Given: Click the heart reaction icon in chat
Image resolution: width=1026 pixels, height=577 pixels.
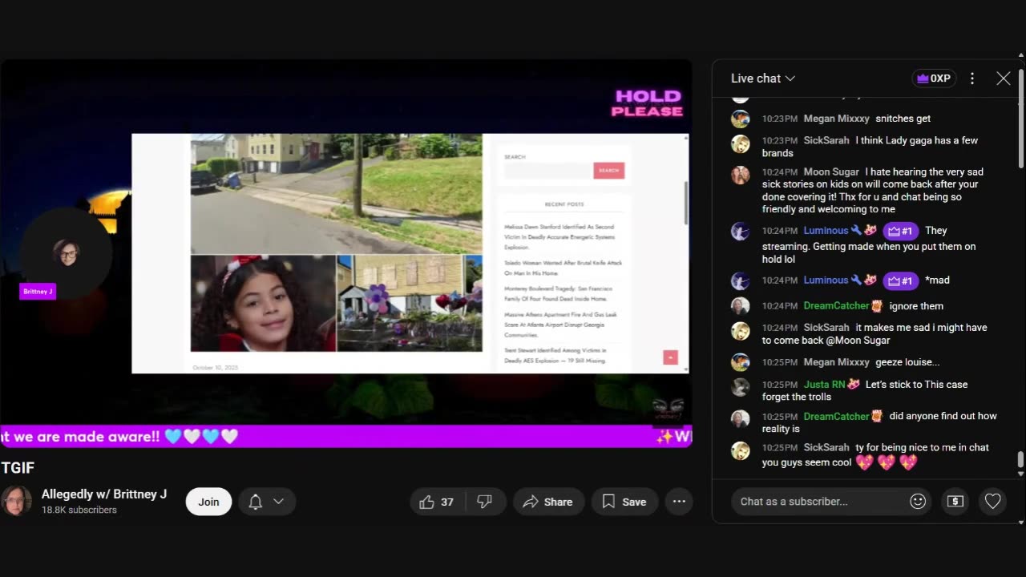Looking at the screenshot, I should click(x=992, y=501).
